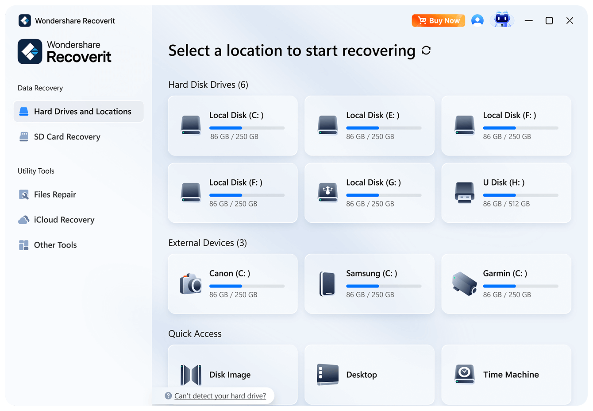The height and width of the screenshot is (411, 593).
Task: Maximize the Recoverit window
Action: pos(549,20)
